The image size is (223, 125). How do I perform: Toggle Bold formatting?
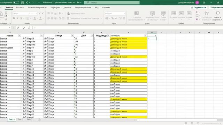pos(14,18)
